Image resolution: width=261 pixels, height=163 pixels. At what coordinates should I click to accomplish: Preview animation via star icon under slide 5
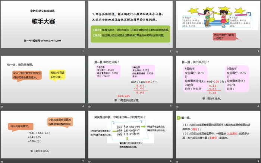89,106
